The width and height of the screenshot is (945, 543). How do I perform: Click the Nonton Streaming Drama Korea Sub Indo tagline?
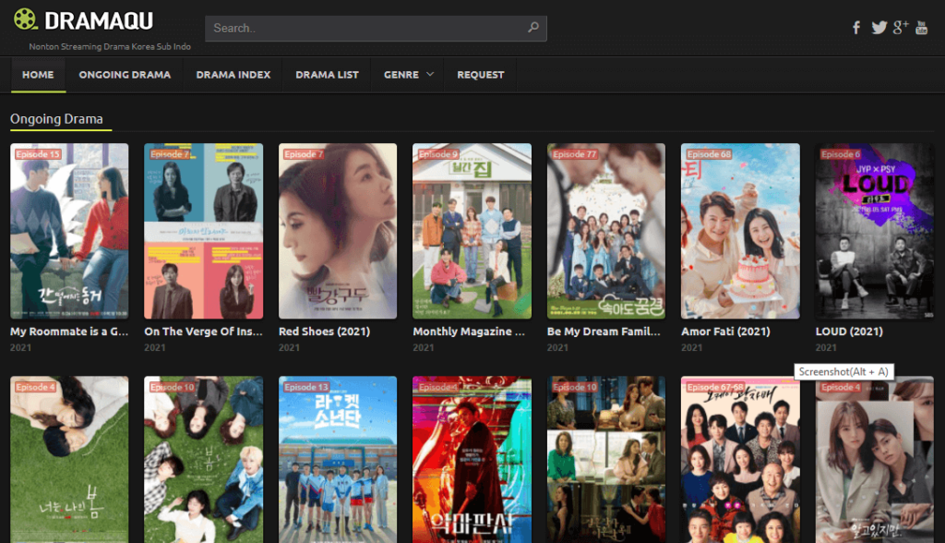110,46
